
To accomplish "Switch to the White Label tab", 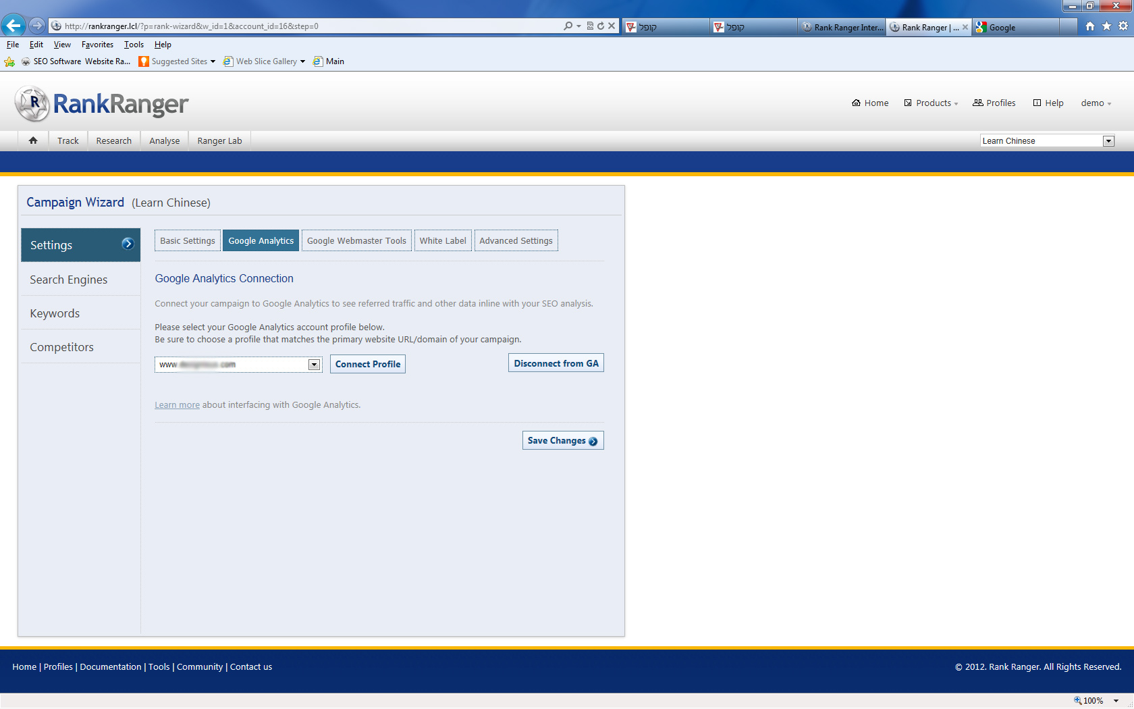I will click(x=443, y=241).
